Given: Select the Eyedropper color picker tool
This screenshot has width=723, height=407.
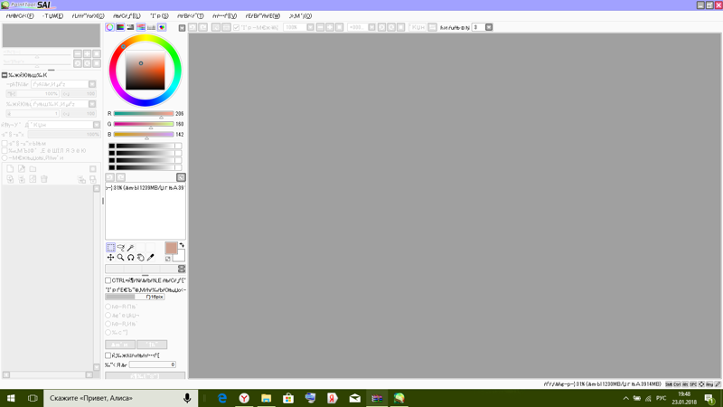Looking at the screenshot, I should 151,258.
